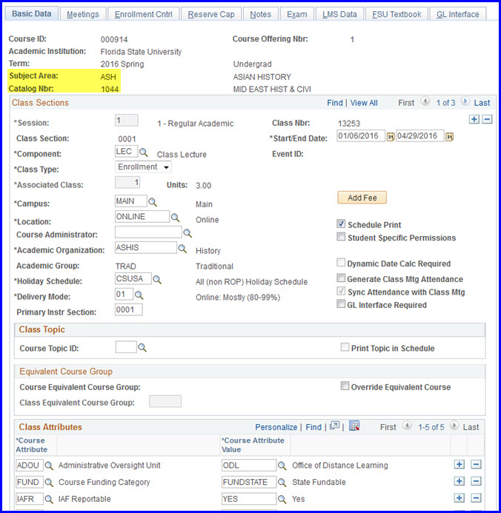Image resolution: width=501 pixels, height=513 pixels.
Task: Click Find link in Class Attributes
Action: coord(313,427)
